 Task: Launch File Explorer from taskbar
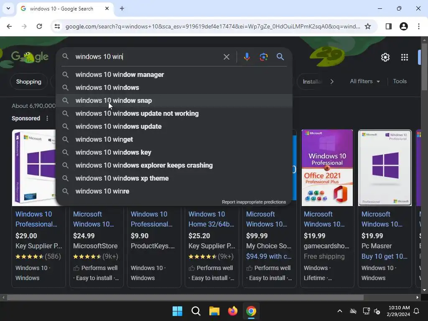214,311
